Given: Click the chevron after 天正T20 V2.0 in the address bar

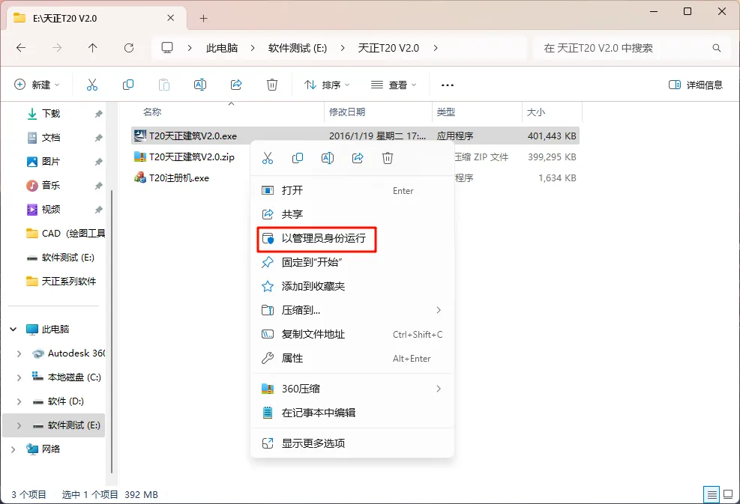Looking at the screenshot, I should (x=435, y=48).
